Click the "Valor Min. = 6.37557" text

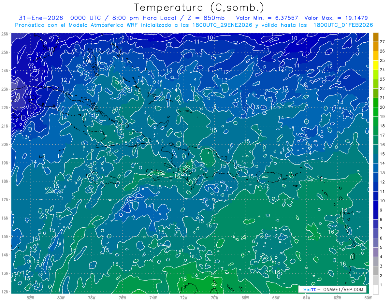point(267,18)
